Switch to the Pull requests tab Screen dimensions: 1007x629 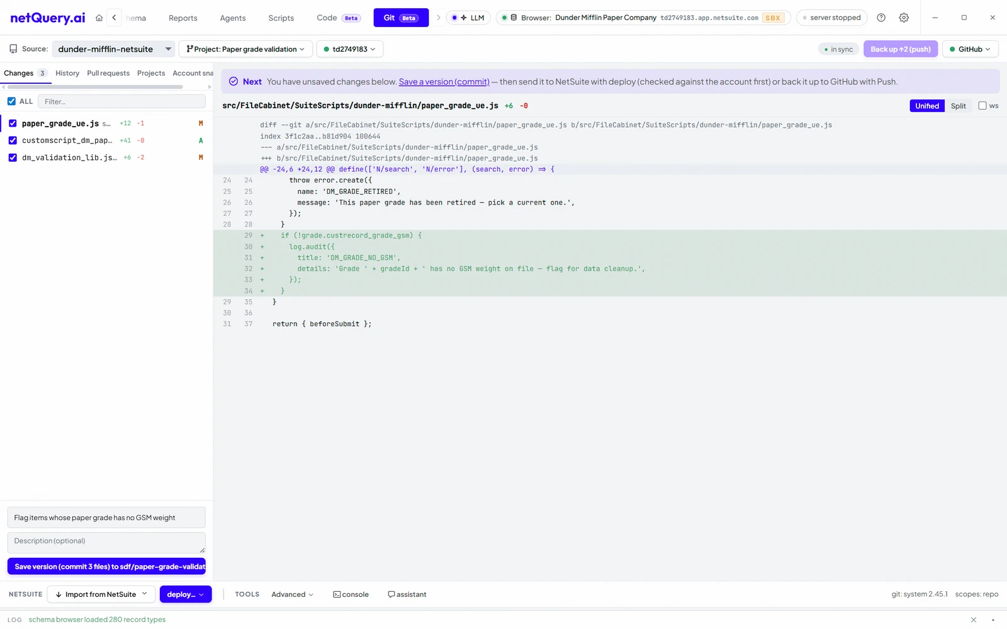[x=108, y=73]
